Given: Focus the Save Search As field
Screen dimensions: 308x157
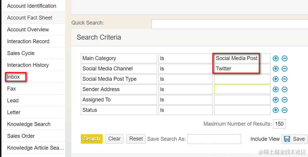Looking at the screenshot, I should (214, 139).
